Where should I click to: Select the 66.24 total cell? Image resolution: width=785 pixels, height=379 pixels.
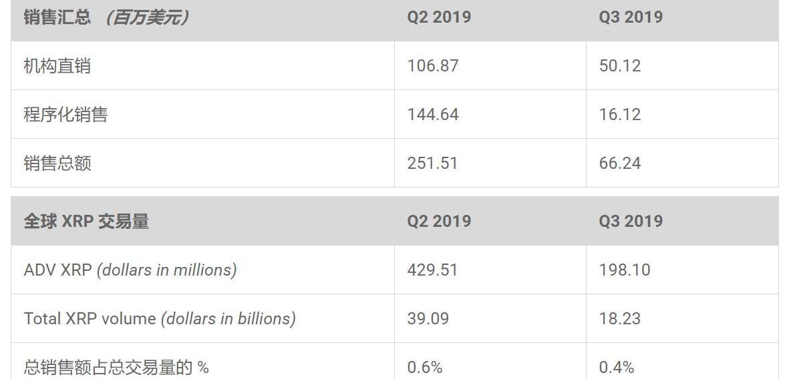pyautogui.click(x=620, y=163)
